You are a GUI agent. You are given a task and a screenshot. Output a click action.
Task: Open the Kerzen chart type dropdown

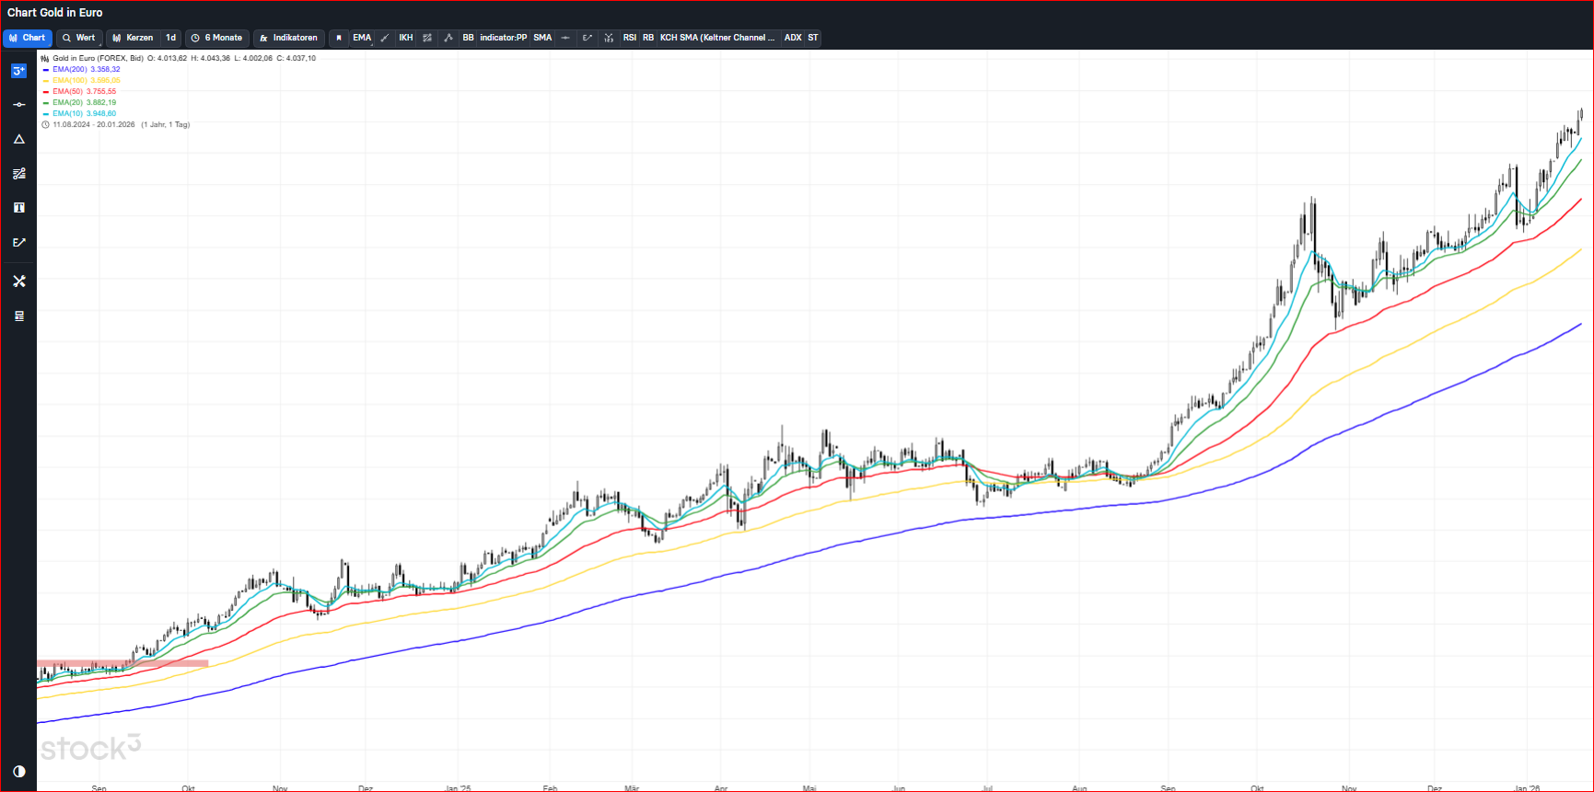[x=133, y=38]
